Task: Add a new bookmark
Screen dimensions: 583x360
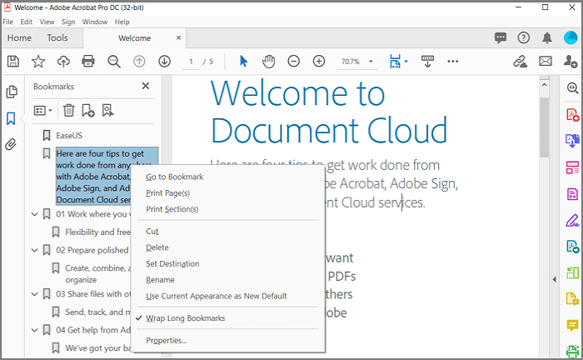Action: click(88, 111)
